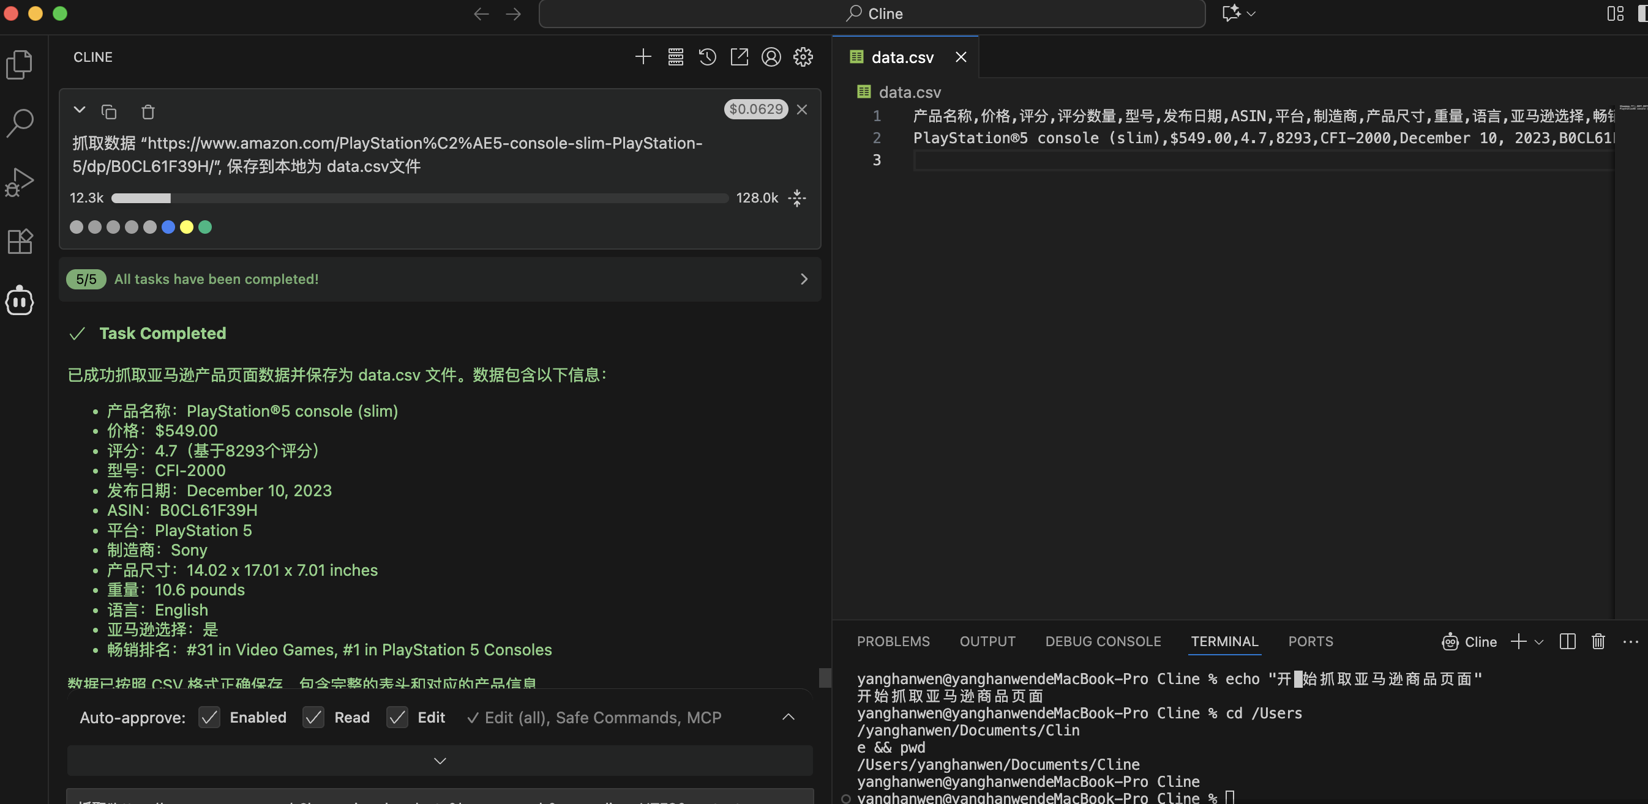The width and height of the screenshot is (1648, 804).
Task: Click the 'Task Completed' heading
Action: [162, 333]
